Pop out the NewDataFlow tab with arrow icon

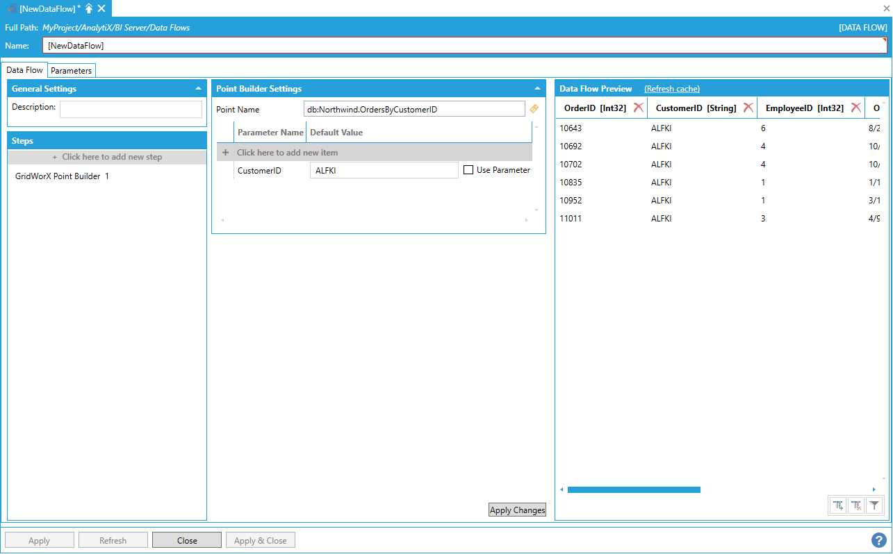tap(89, 8)
